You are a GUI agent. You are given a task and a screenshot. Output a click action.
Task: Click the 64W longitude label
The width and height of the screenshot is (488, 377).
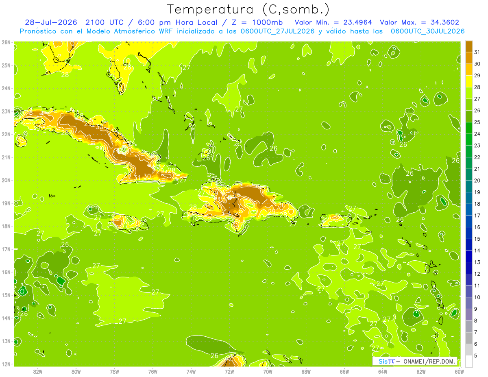pos(383,371)
